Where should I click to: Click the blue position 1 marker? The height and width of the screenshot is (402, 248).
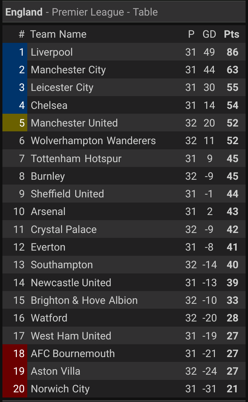pyautogui.click(x=15, y=52)
